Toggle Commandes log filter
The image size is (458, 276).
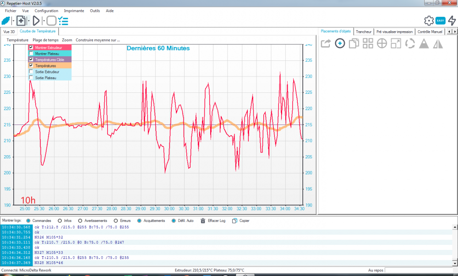click(x=28, y=221)
